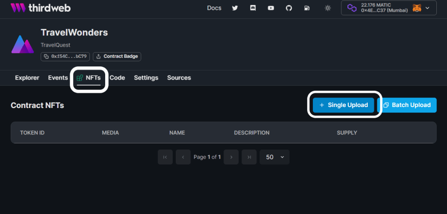The height and width of the screenshot is (214, 447).
Task: Switch to the Explorer tab
Action: pos(27,78)
